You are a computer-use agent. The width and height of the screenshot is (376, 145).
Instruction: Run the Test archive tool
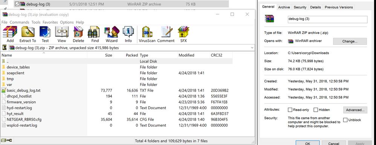[45, 34]
